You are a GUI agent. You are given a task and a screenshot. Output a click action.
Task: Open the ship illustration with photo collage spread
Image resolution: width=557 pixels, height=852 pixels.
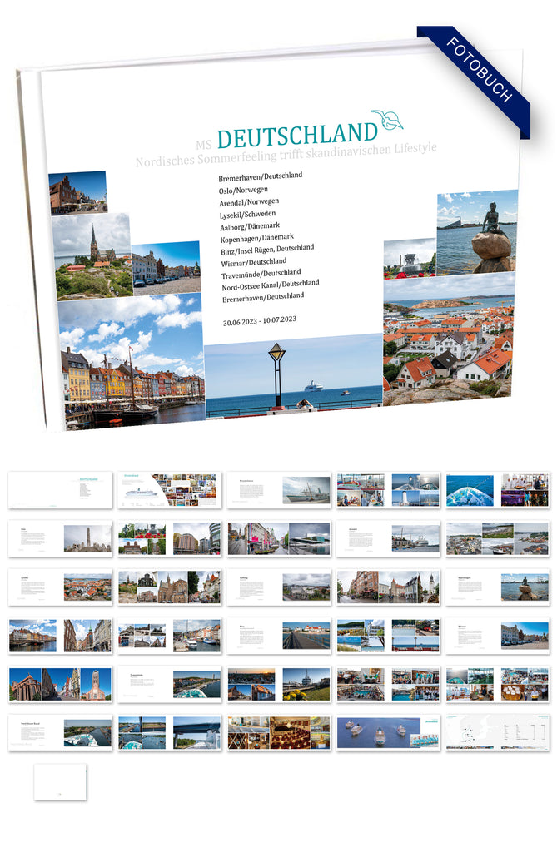tap(170, 490)
